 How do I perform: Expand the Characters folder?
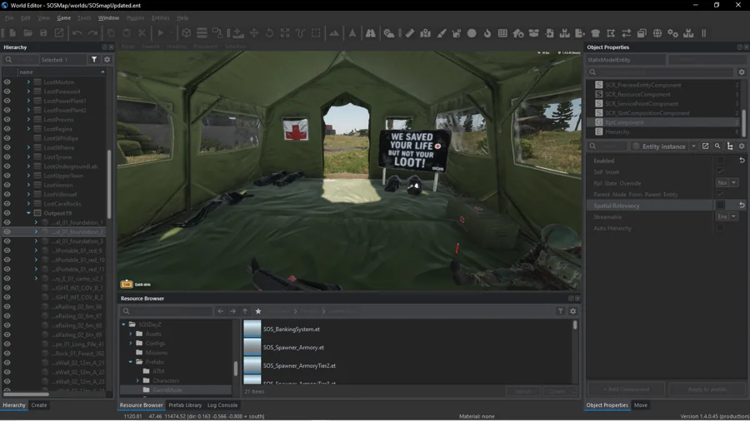(137, 380)
